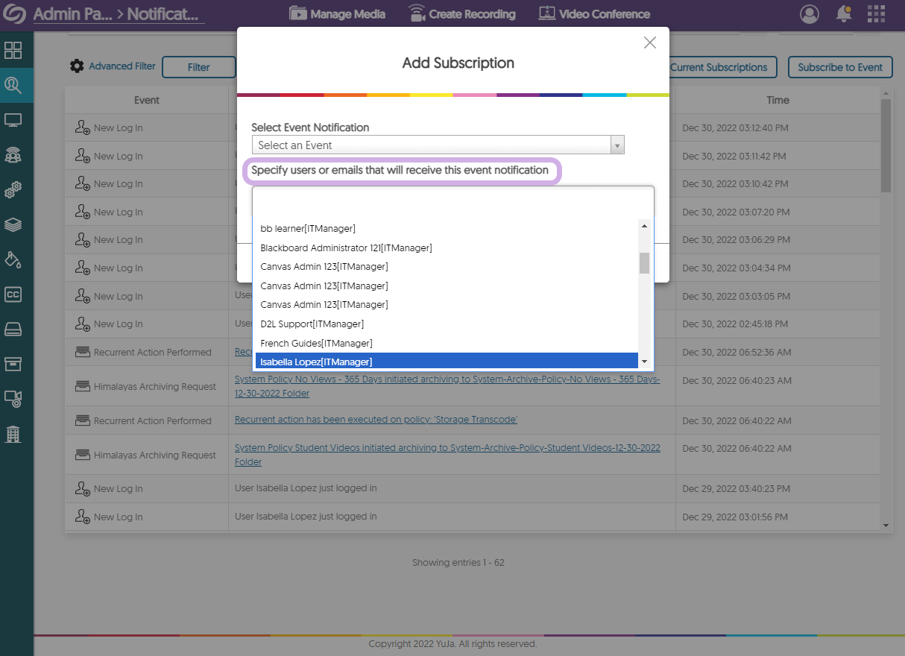
Task: Open Manage Media in top bar
Action: (x=337, y=14)
